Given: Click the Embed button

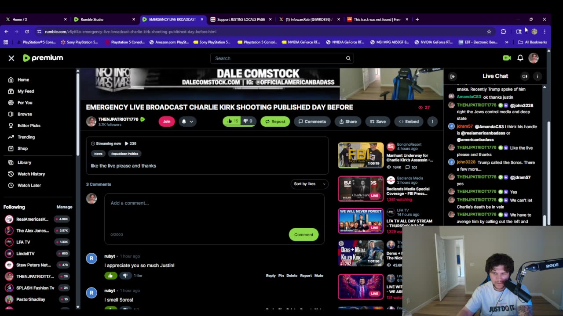Looking at the screenshot, I should coord(409,122).
